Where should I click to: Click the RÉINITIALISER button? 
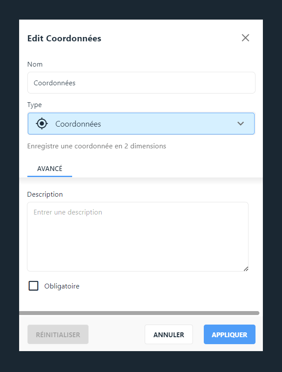click(x=58, y=335)
